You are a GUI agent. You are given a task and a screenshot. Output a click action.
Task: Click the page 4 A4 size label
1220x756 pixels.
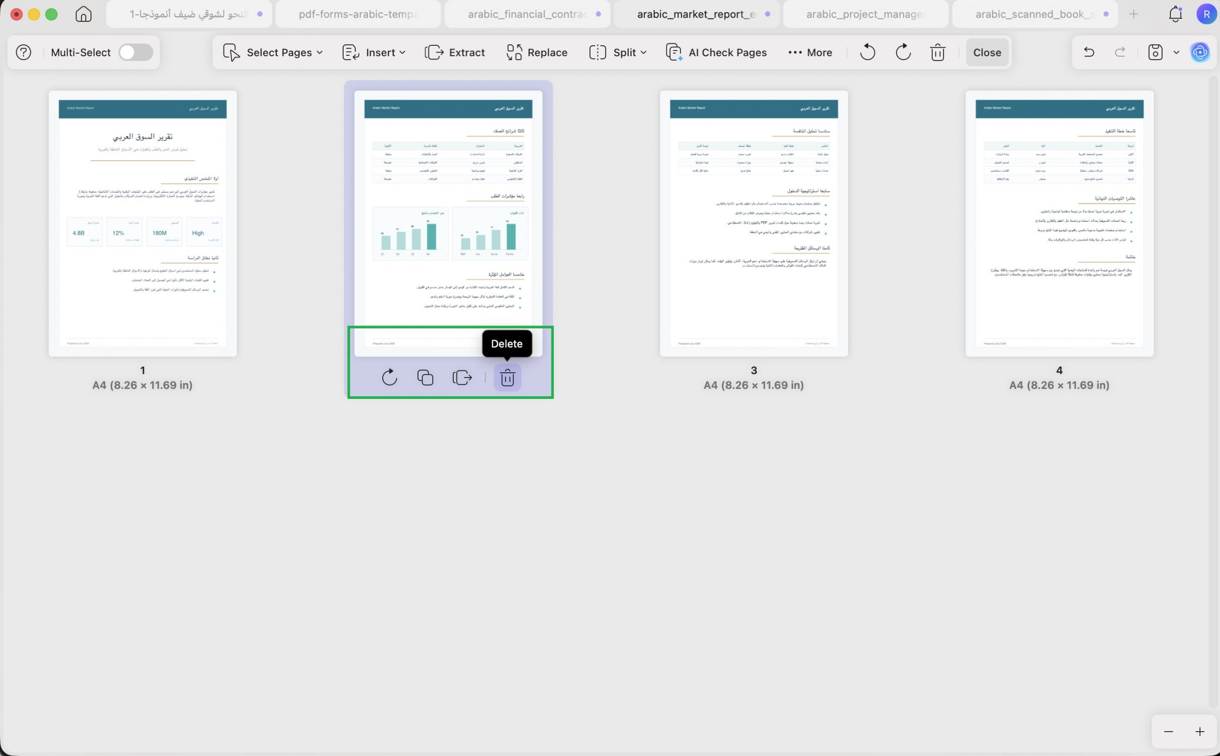click(1059, 385)
